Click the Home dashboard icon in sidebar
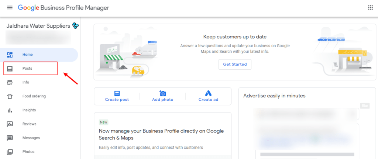Screen dimensions: 378x159 click(10, 55)
